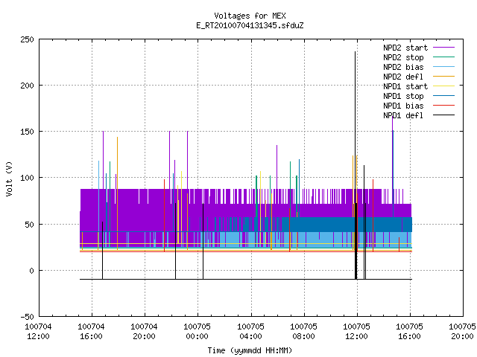Click the y-axis label 'Volt (V)'
This screenshot has width=477, height=357.
(9, 178)
